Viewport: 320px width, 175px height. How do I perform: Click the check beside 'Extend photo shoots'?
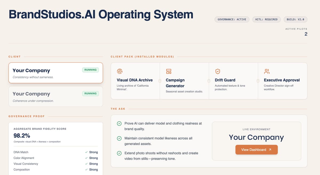(119, 153)
